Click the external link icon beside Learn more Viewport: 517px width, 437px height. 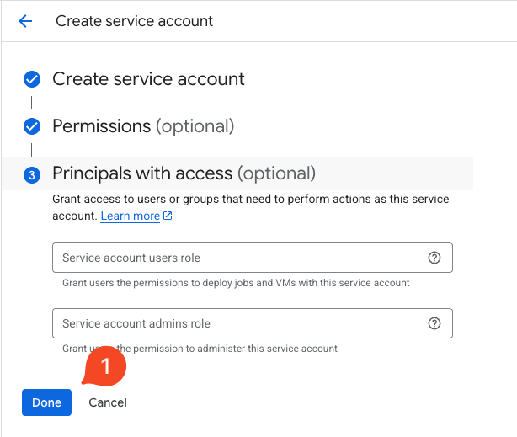coord(168,216)
